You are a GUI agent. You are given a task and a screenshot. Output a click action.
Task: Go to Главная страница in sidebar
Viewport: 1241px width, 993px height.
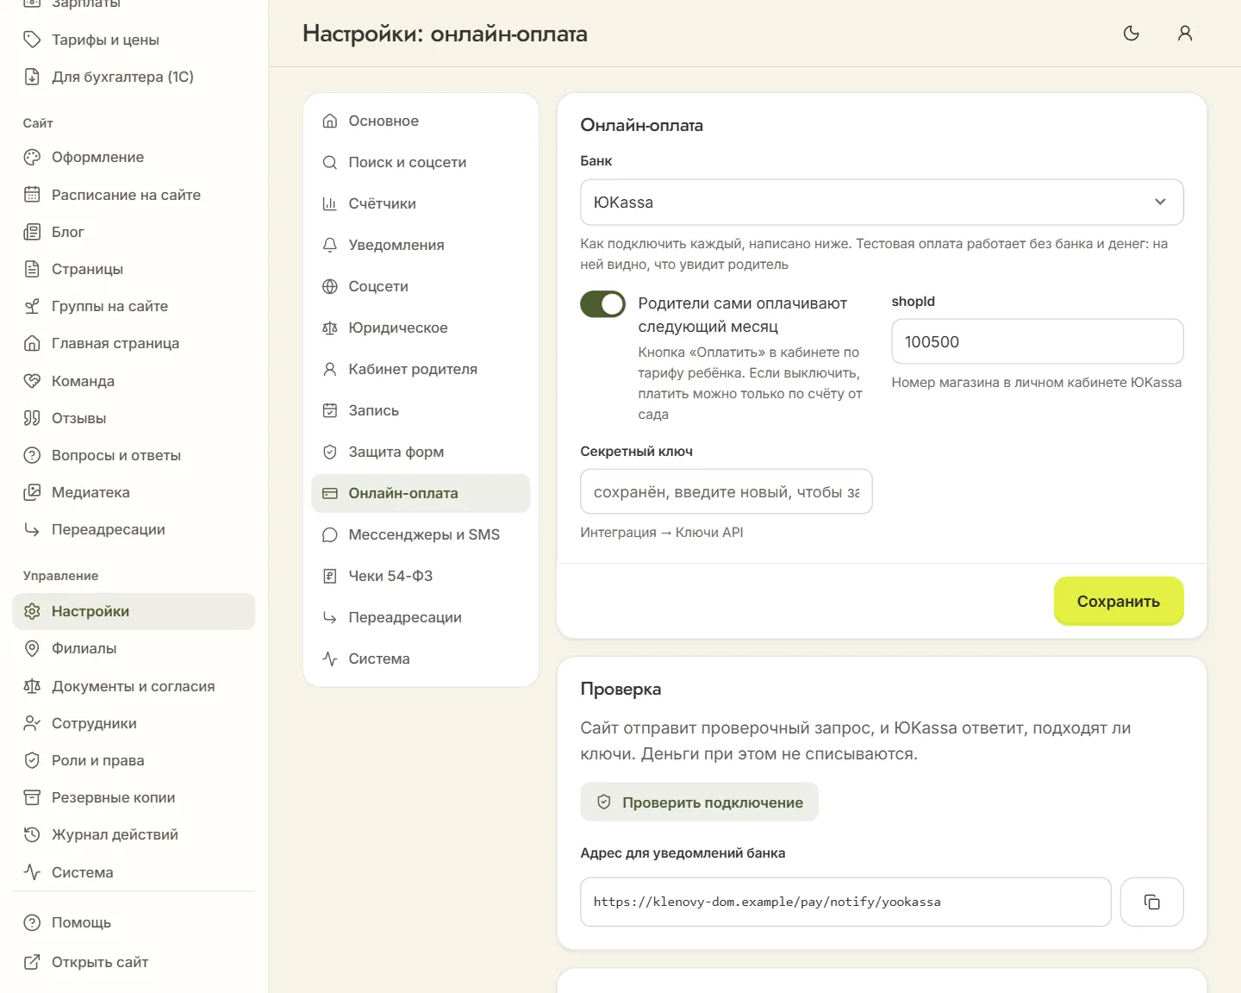[x=134, y=343]
